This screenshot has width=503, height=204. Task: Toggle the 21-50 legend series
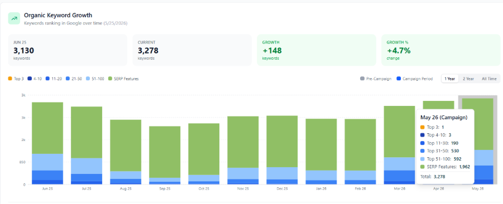tap(74, 79)
